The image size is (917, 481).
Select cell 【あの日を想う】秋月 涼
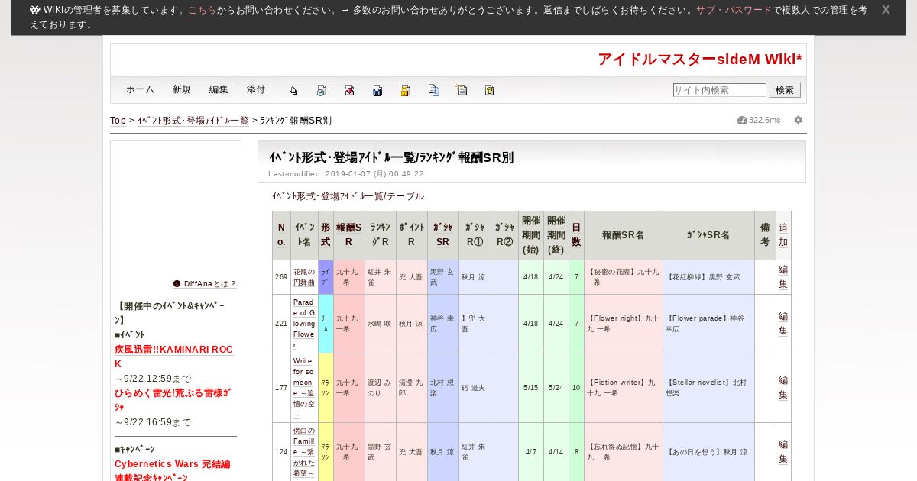[708, 452]
